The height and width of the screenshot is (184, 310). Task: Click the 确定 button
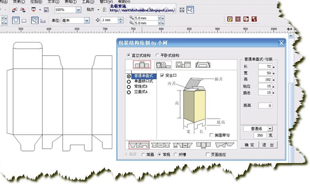[249, 145]
